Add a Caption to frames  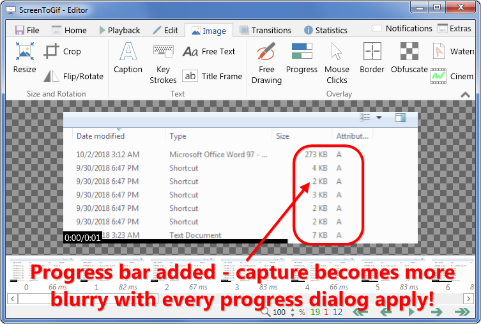tap(128, 58)
